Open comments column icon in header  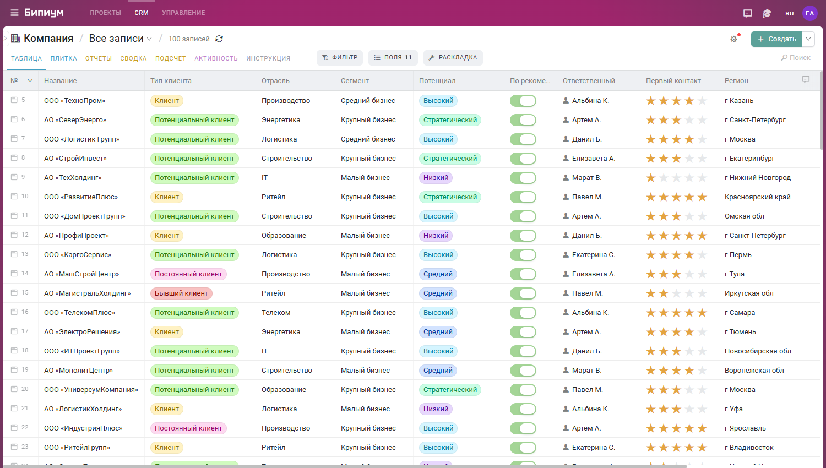pos(806,80)
